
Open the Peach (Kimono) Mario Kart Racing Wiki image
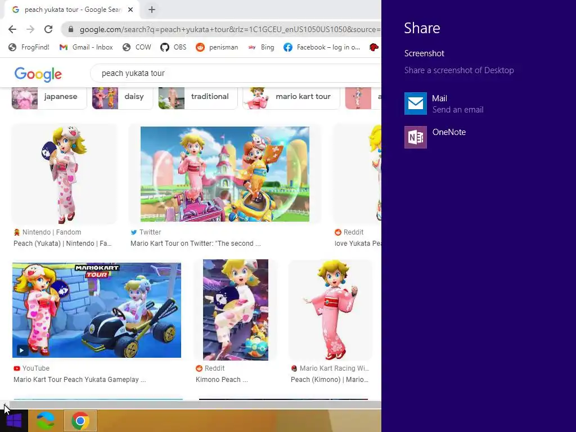coord(331,310)
